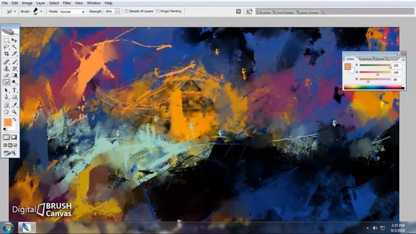Open the Tool Presets tab in palette well
The height and width of the screenshot is (234, 416).
click(x=285, y=12)
